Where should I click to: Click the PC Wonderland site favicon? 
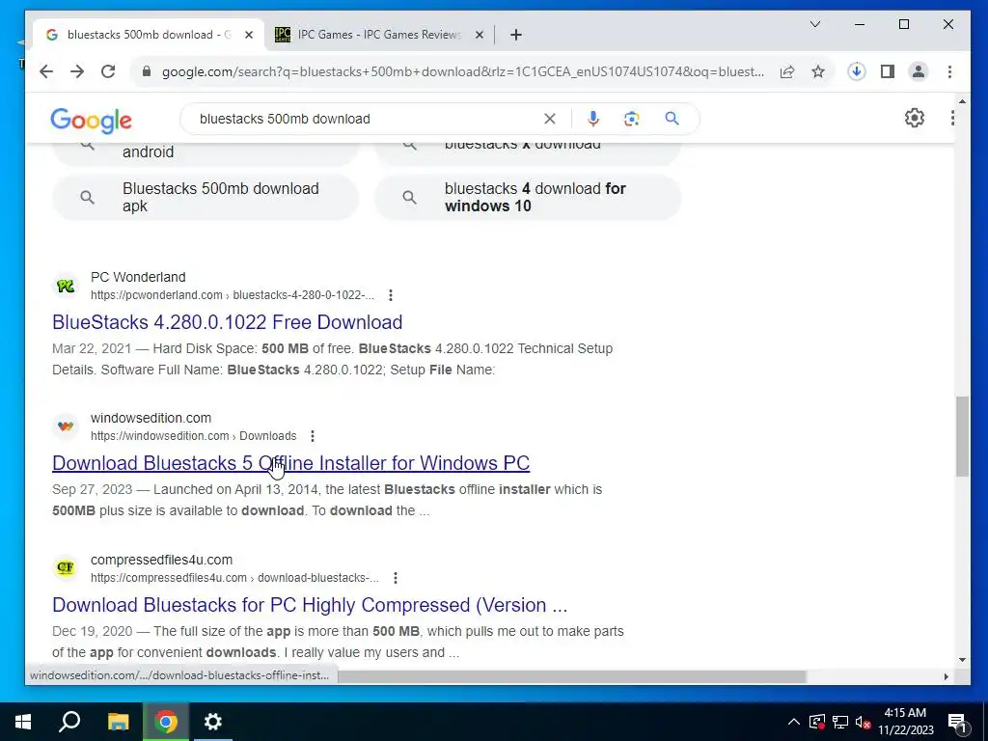pos(66,286)
